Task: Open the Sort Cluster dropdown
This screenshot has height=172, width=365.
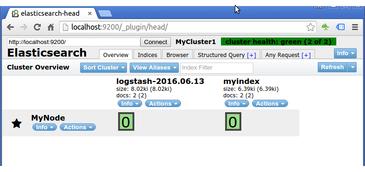Action: tap(104, 68)
